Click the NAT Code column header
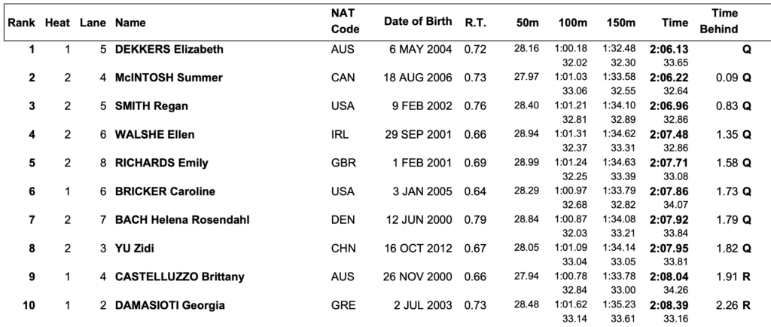The width and height of the screenshot is (771, 327). (x=345, y=22)
